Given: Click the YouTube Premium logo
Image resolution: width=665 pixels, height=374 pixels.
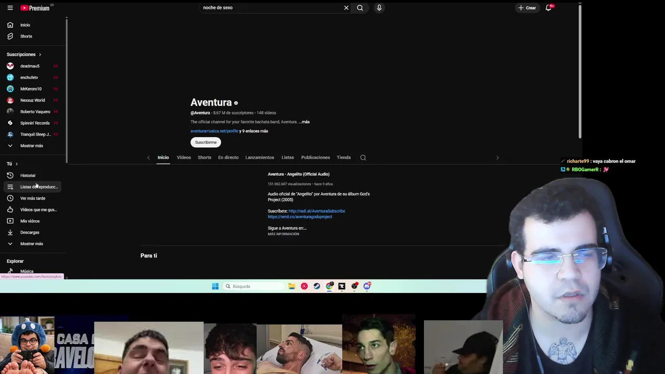Looking at the screenshot, I should pyautogui.click(x=35, y=8).
